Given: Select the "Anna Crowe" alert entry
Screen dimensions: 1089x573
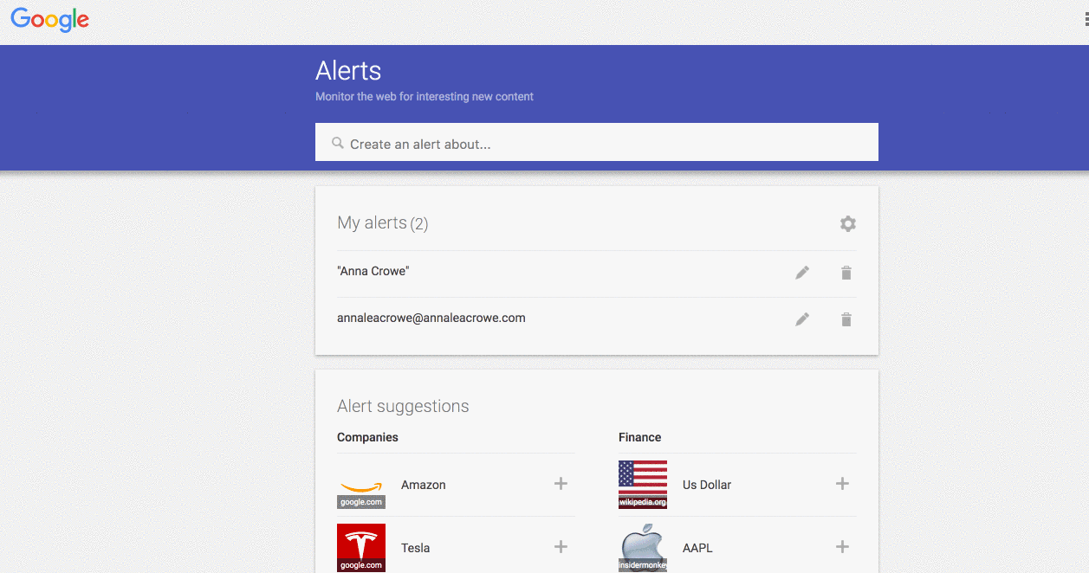Looking at the screenshot, I should [373, 272].
